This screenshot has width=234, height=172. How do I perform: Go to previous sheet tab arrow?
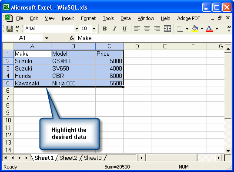point(13,158)
